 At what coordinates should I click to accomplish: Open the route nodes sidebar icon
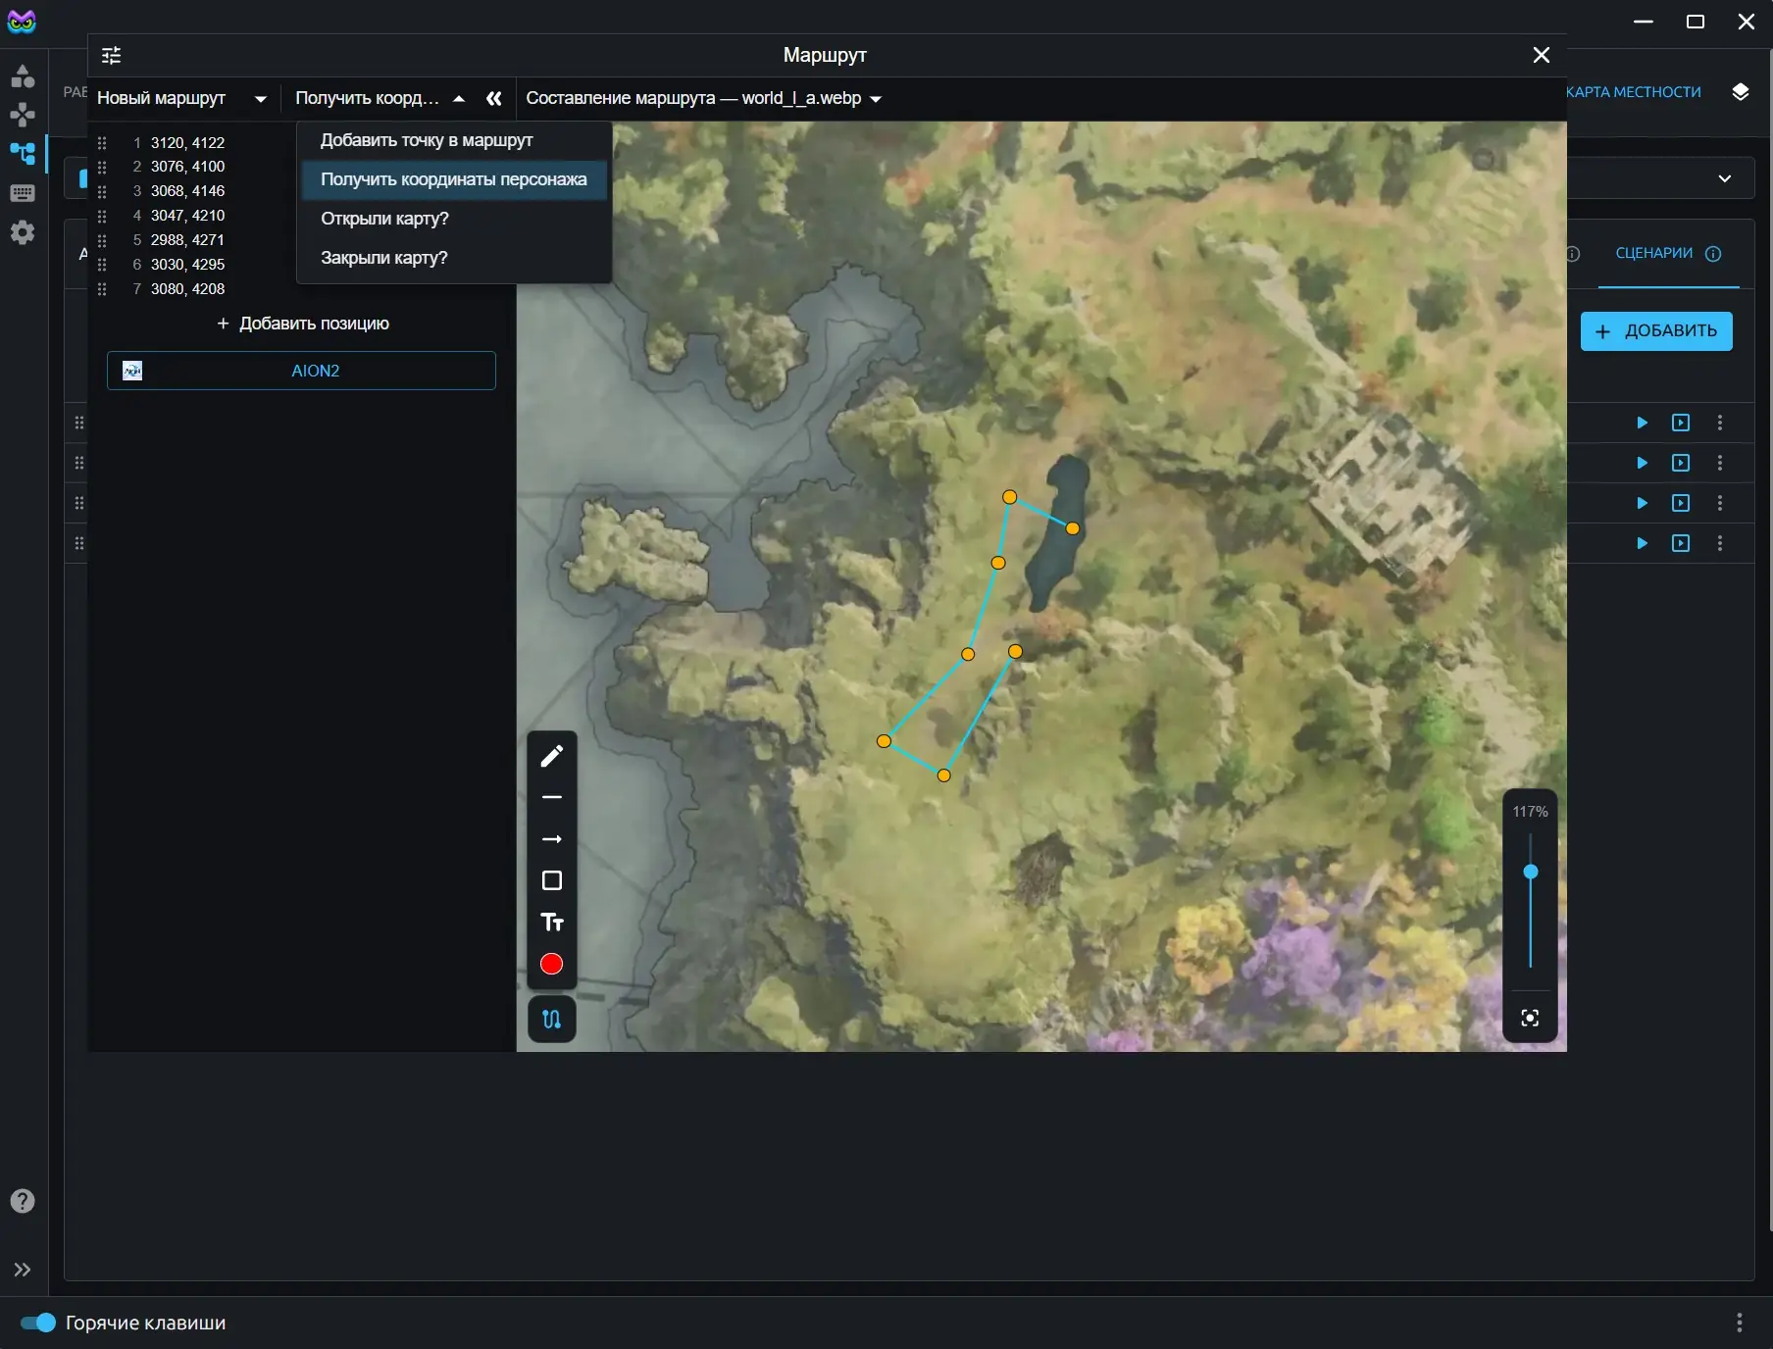23,154
